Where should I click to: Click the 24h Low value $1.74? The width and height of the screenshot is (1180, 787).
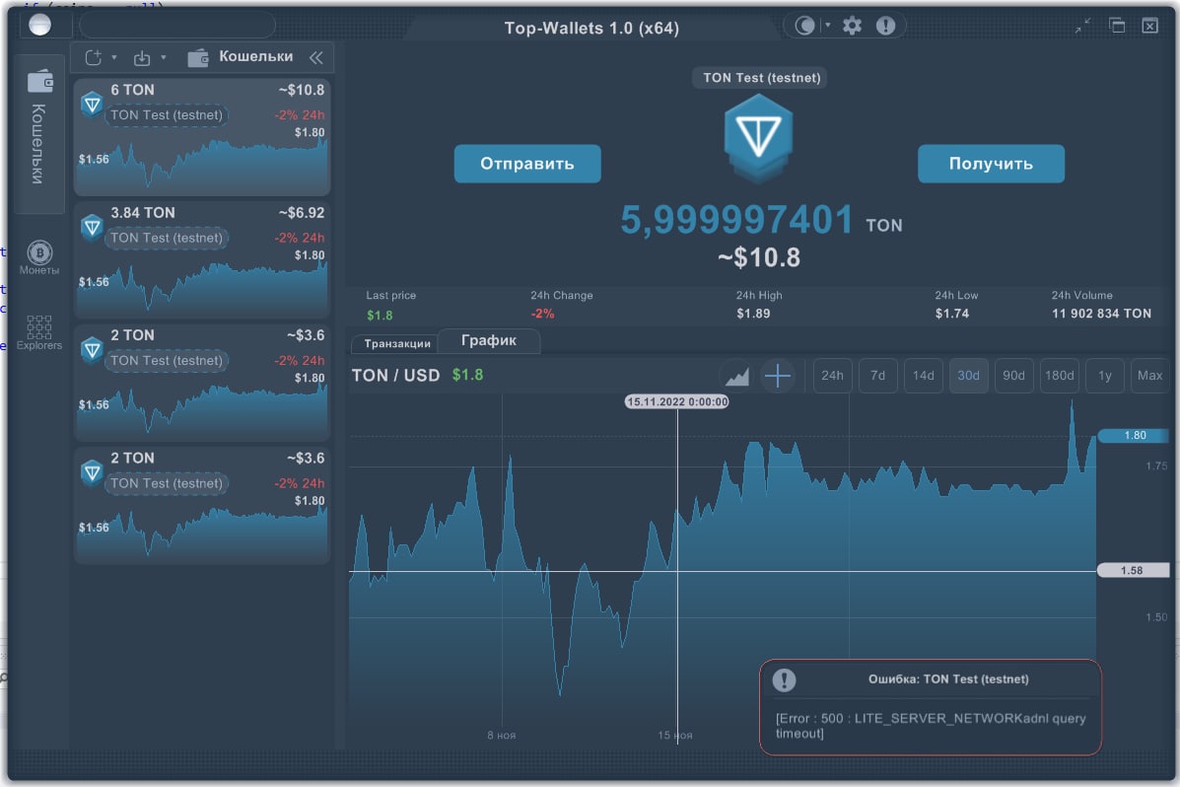952,314
